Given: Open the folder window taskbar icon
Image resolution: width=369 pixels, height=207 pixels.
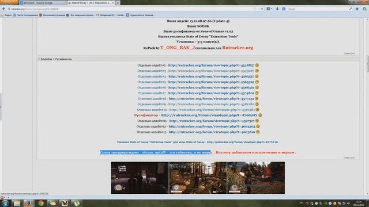Looking at the screenshot, I should [52, 203].
